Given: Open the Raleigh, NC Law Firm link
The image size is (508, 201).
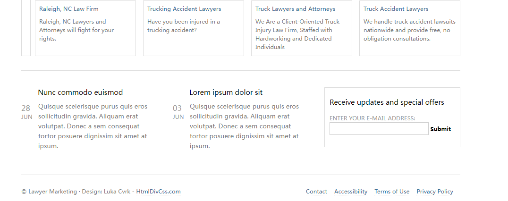Looking at the screenshot, I should tap(69, 9).
